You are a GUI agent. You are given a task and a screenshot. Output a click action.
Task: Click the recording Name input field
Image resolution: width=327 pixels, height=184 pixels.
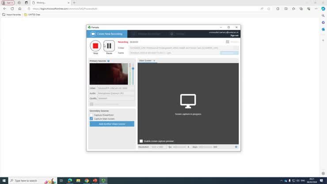tap(175, 53)
